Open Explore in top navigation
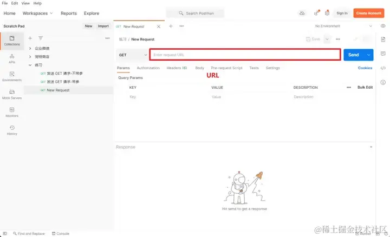 92,13
